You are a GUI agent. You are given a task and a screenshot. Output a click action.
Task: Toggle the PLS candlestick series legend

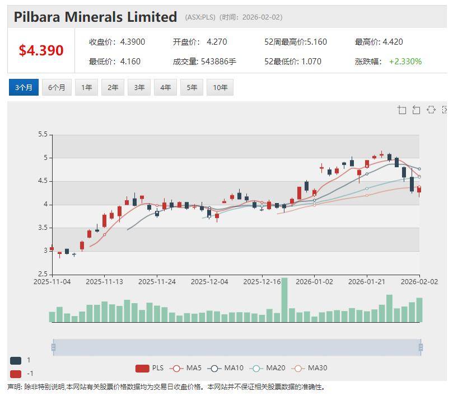[150, 368]
